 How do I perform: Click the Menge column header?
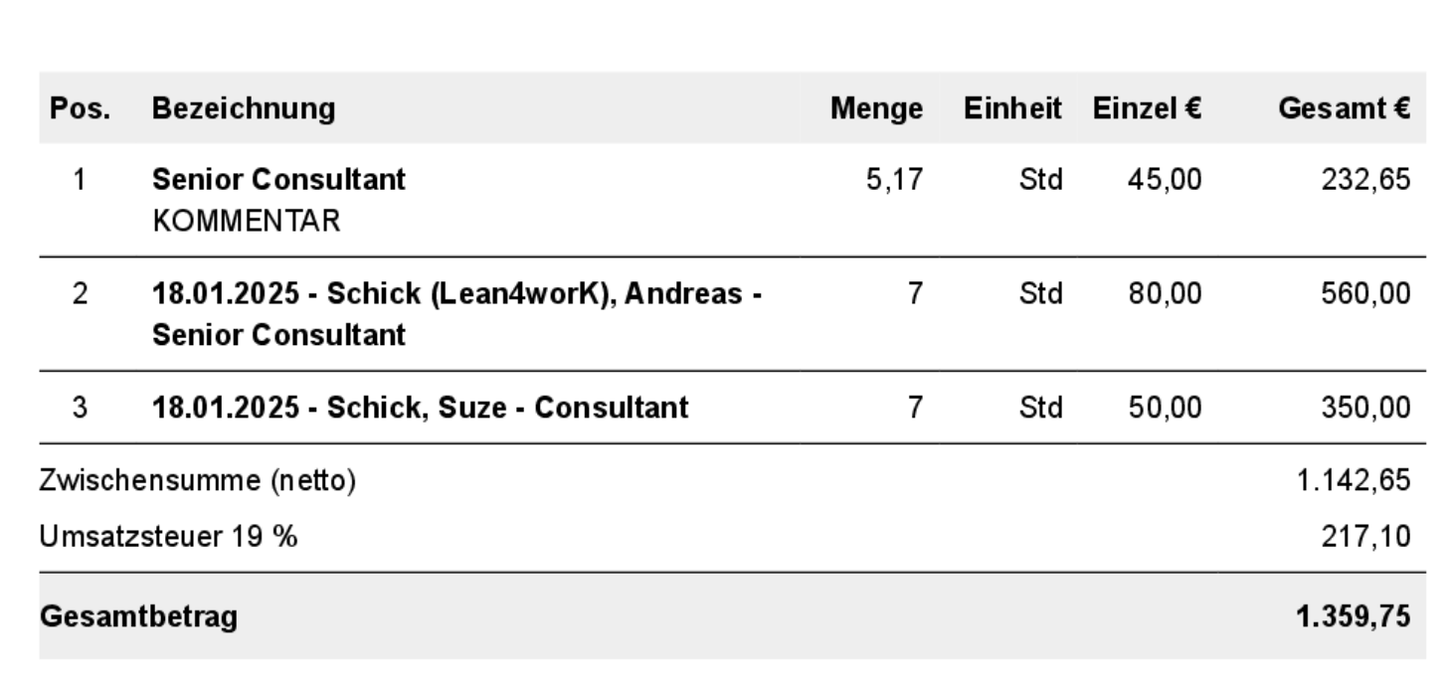tap(877, 109)
